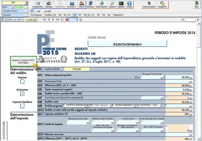Screen dimensions: 202x141
Task: Click Importa / Inserisci DATI CONTABILI button
Action: pos(23,61)
